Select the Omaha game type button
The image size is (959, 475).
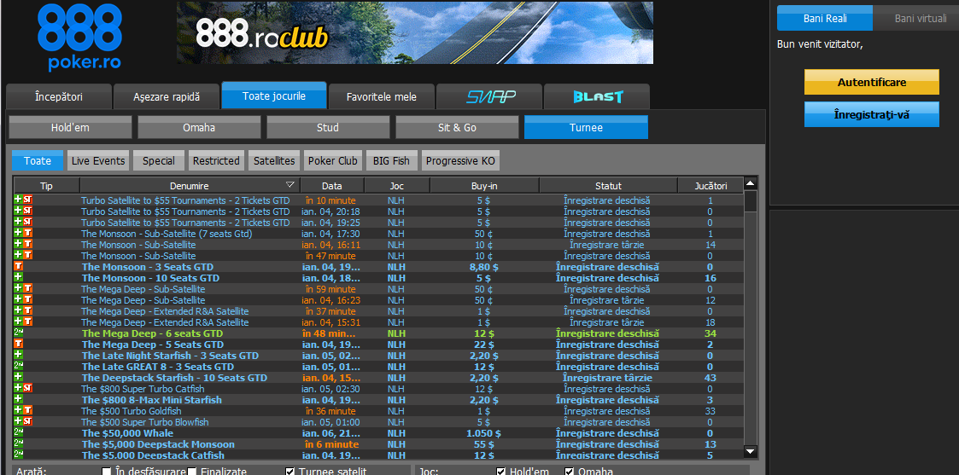[x=199, y=128]
